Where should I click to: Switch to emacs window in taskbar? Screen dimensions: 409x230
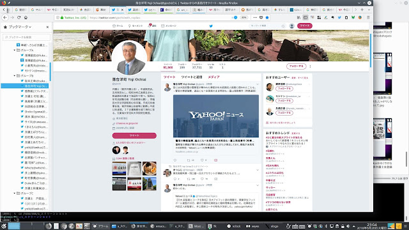[x=158, y=226]
